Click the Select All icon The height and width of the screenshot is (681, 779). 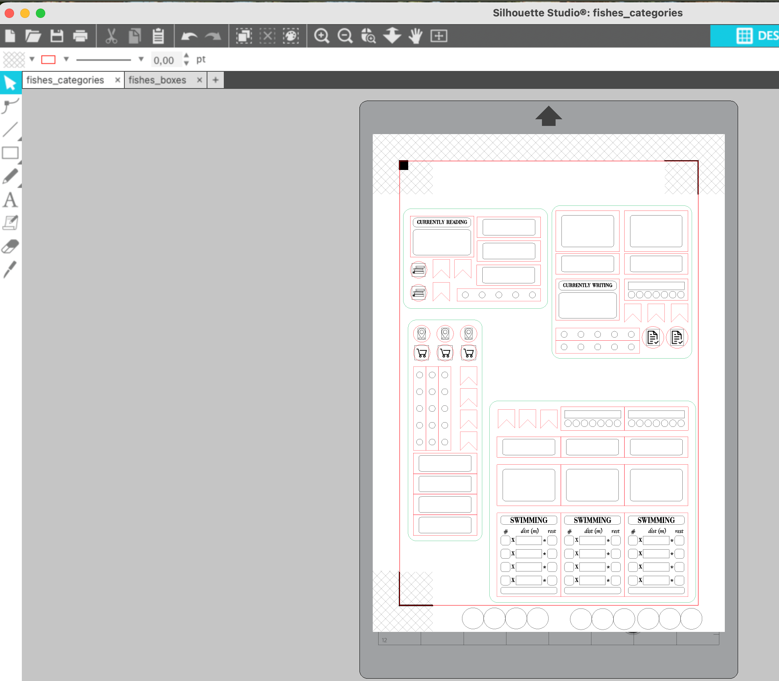[244, 36]
